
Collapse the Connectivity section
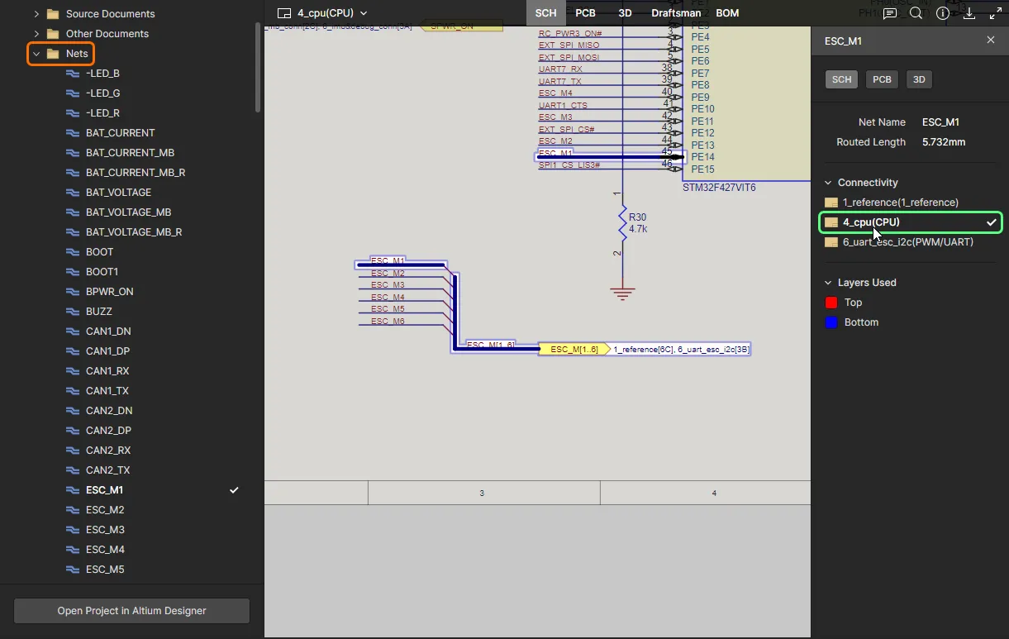(x=829, y=183)
